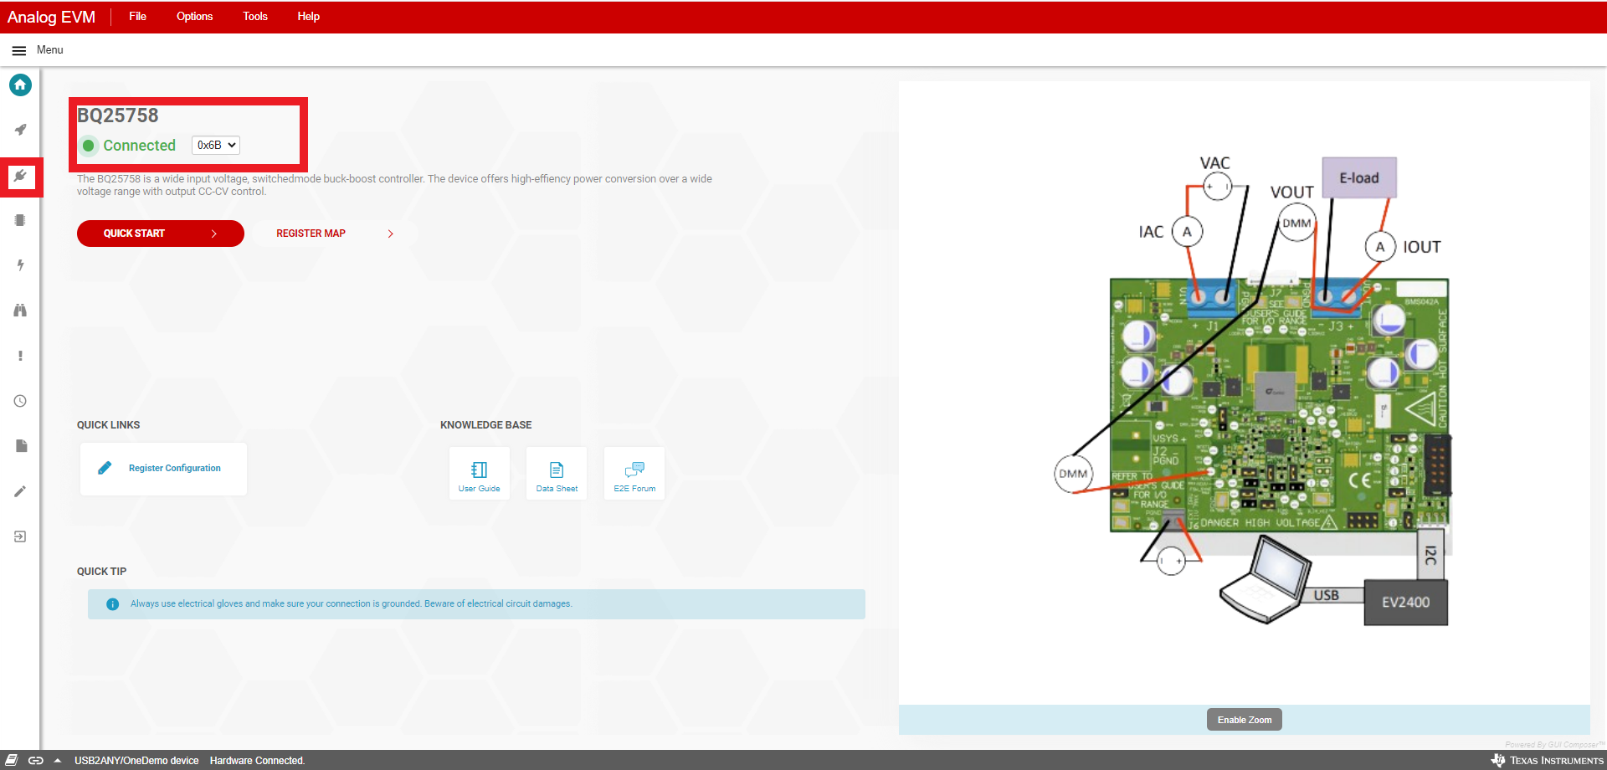
Task: Expand the status bar up-arrow
Action: click(x=57, y=760)
